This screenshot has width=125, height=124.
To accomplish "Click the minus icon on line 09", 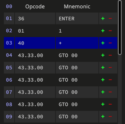I will 110,117.
